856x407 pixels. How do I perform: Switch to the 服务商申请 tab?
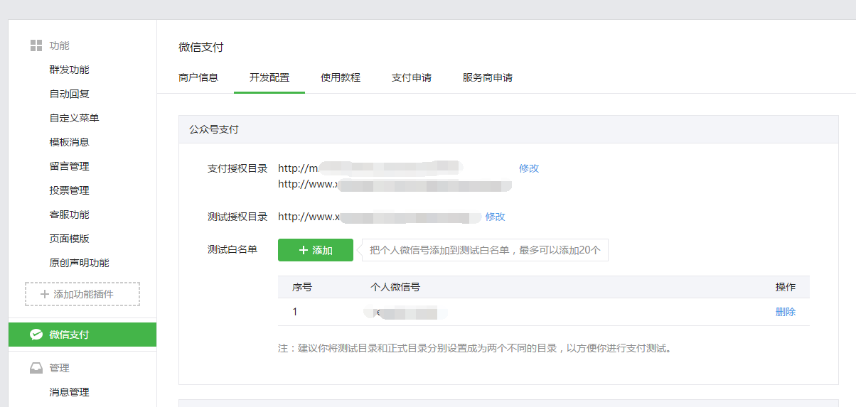pos(488,77)
